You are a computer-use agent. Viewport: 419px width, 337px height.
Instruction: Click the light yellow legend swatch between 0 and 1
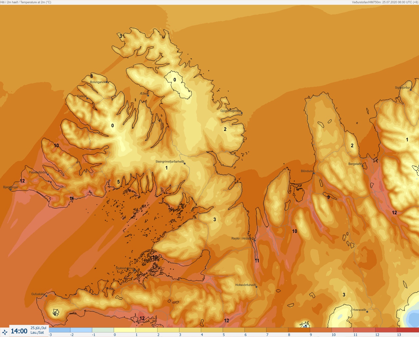pos(124,330)
